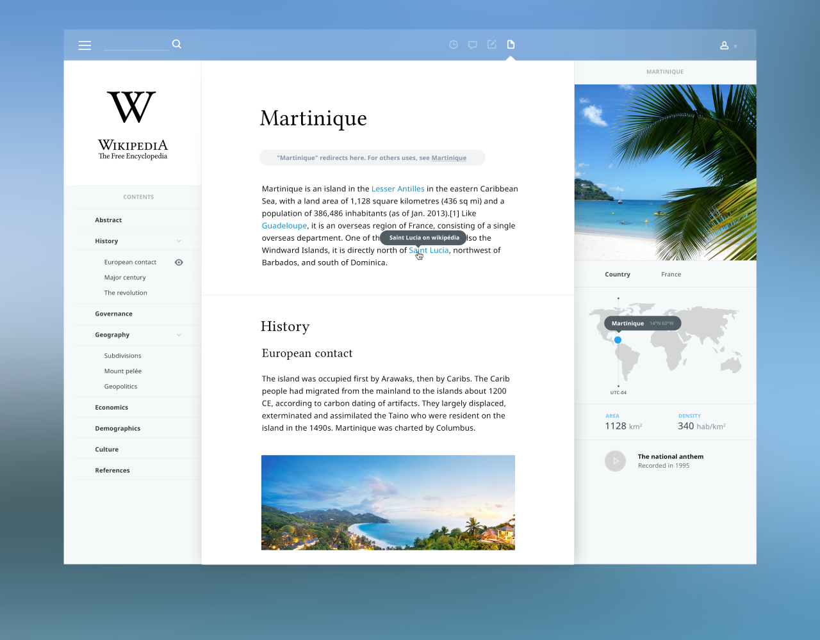Go to Governance in contents
This screenshot has height=640, width=820.
click(x=114, y=314)
